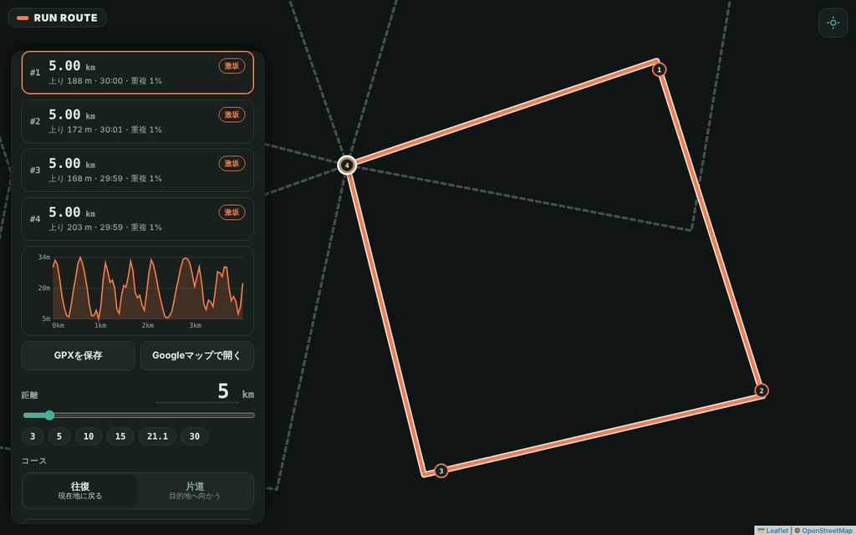Viewport: 856px width, 535px height.
Task: Click the RUN ROUTE app title badge
Action: coord(57,18)
